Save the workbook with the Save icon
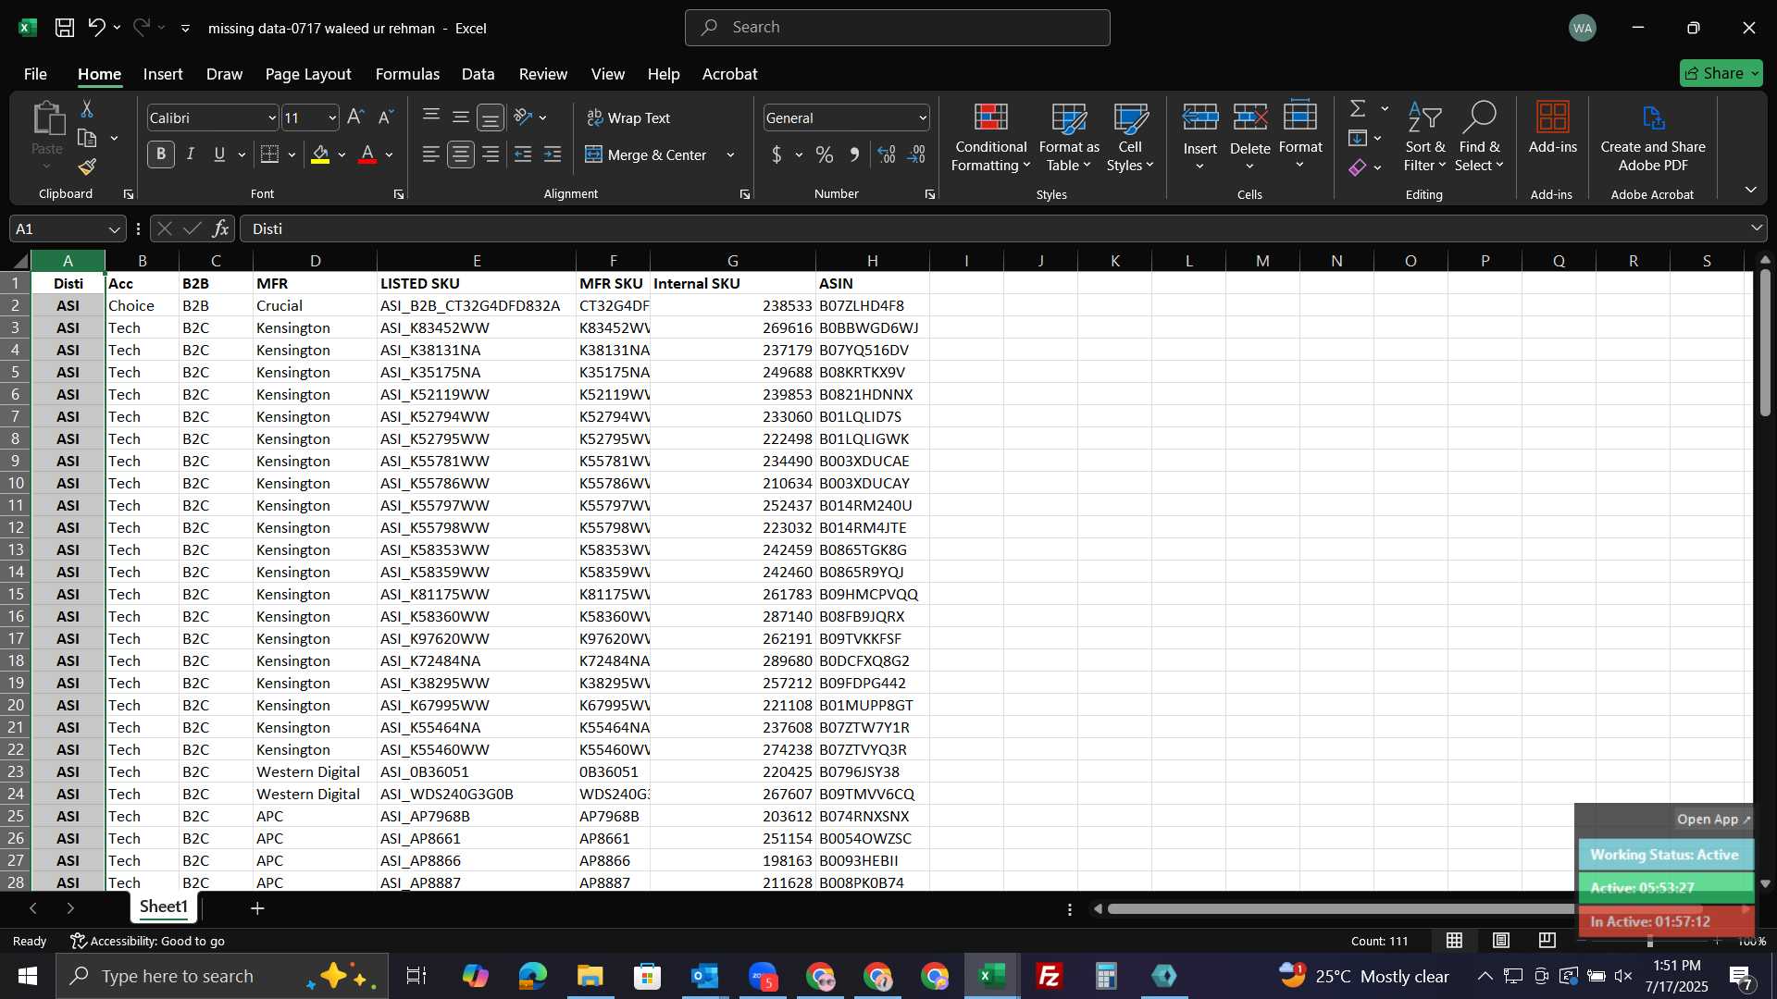This screenshot has height=999, width=1777. click(x=65, y=28)
